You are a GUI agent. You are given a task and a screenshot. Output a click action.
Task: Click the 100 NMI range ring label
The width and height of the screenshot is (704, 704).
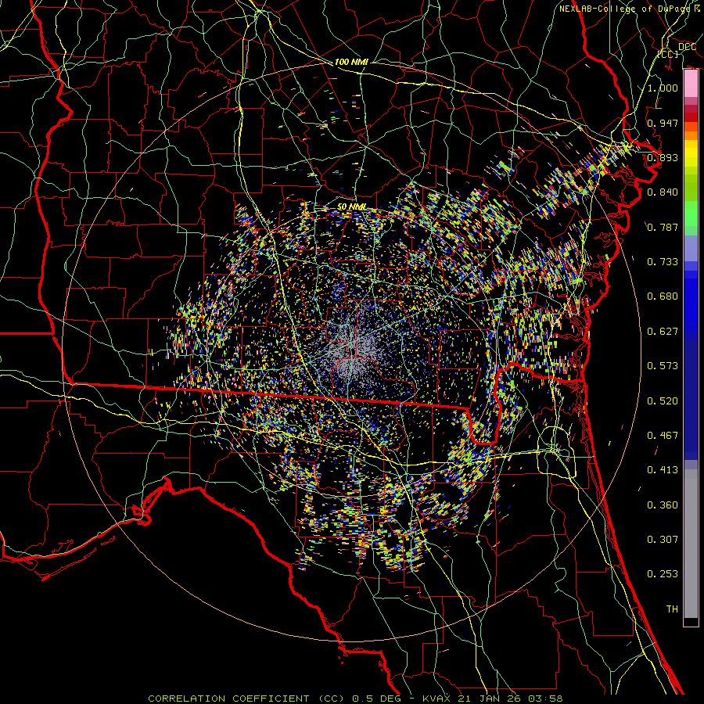coord(351,62)
